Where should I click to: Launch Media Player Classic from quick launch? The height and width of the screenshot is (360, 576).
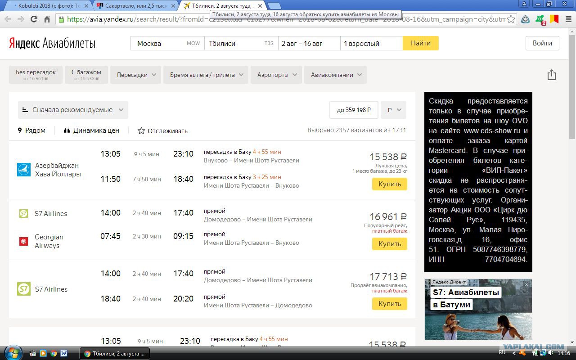[x=33, y=353]
